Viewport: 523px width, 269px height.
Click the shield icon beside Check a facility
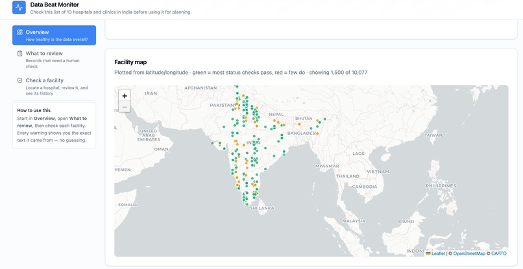tap(19, 80)
